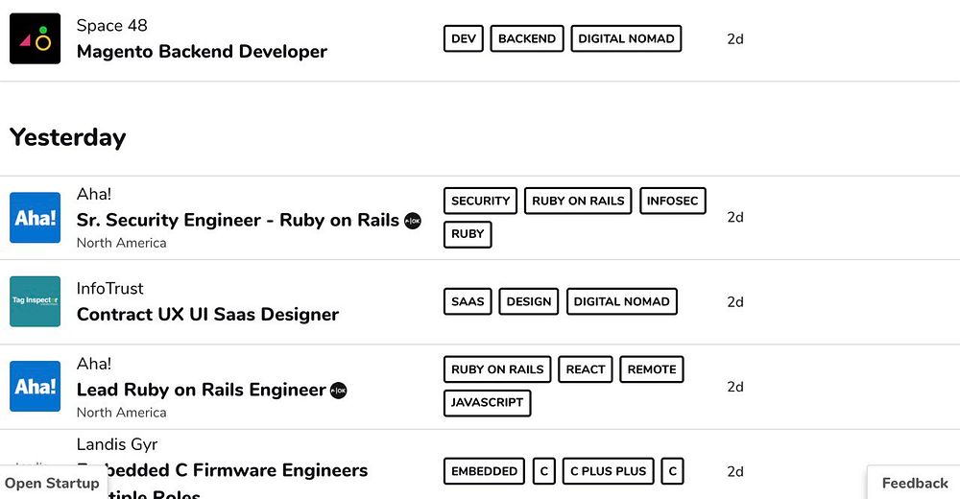Screen dimensions: 960x499
Task: Click the Space 48 company logo
Action: point(35,38)
